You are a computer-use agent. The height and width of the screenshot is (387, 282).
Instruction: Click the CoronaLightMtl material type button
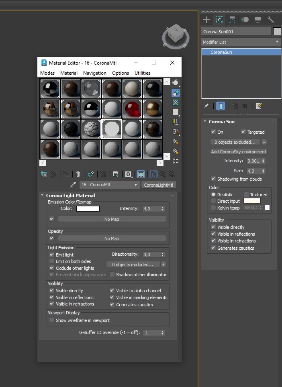[159, 185]
